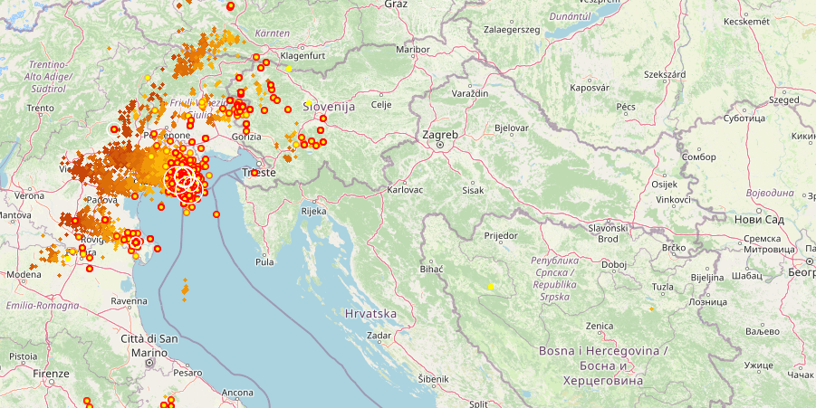Select the Karlovac label

(405, 190)
